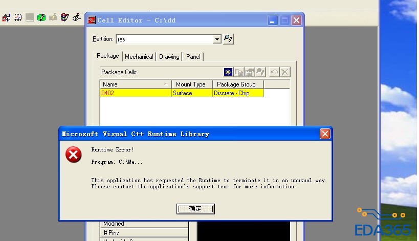Click the Partition combo box showing res
Viewport: 419px width, 241px height.
coord(169,39)
